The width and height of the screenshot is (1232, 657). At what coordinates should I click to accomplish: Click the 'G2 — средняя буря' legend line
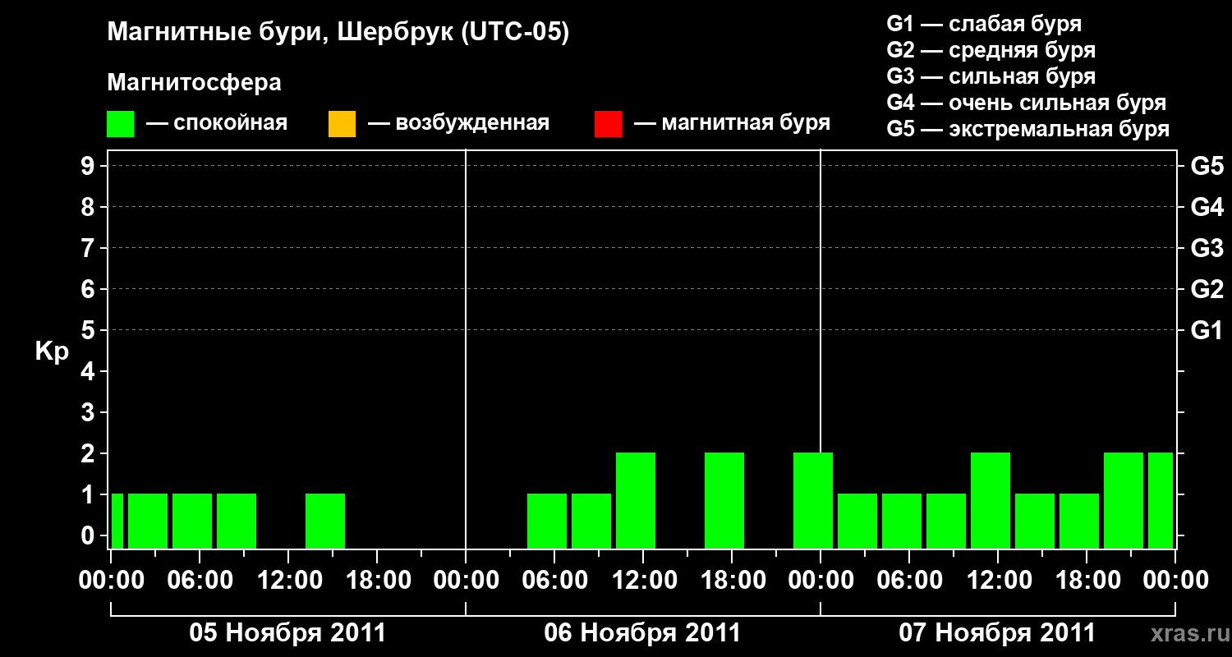click(991, 50)
